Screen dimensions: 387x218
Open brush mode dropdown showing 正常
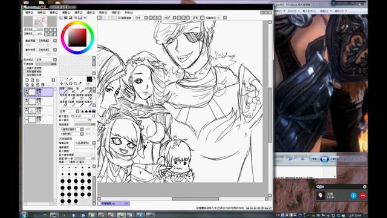[x=70, y=111]
